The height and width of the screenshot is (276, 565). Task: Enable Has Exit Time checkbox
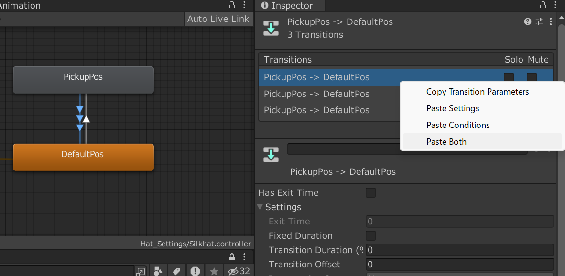click(370, 193)
